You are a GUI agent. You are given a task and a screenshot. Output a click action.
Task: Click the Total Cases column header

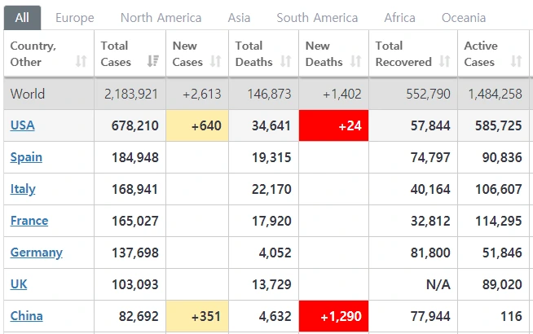tap(130, 53)
